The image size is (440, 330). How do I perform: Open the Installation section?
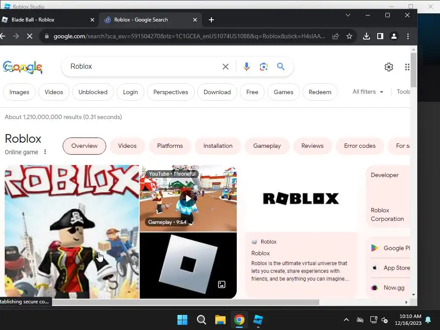218,146
